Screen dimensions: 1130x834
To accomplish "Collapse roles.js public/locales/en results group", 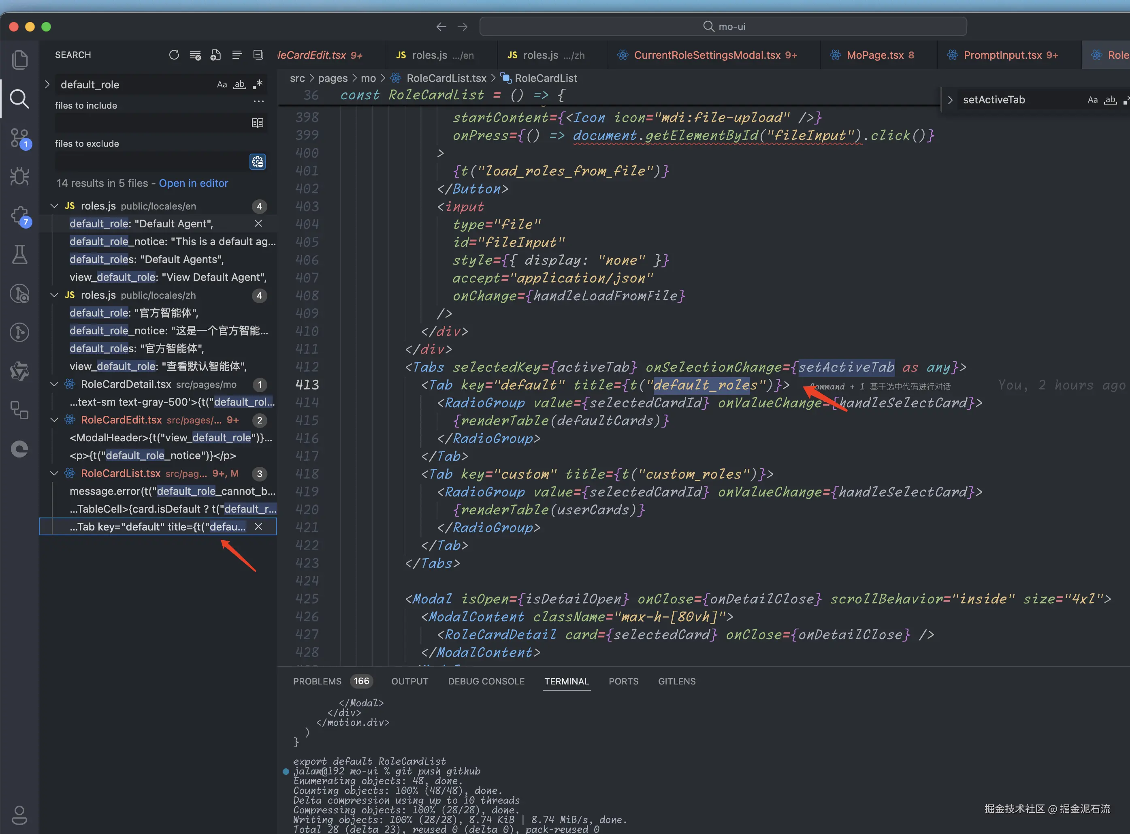I will [x=55, y=206].
